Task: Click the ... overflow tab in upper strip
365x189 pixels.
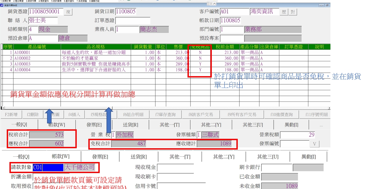Action: [321, 125]
